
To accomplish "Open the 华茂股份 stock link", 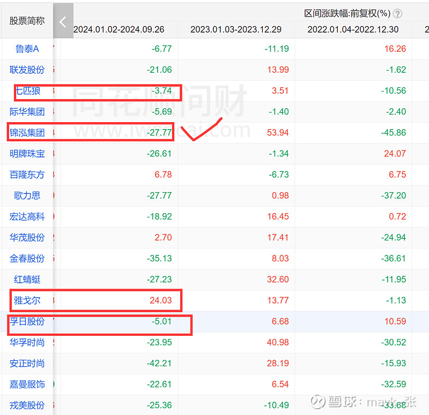I will (x=27, y=237).
